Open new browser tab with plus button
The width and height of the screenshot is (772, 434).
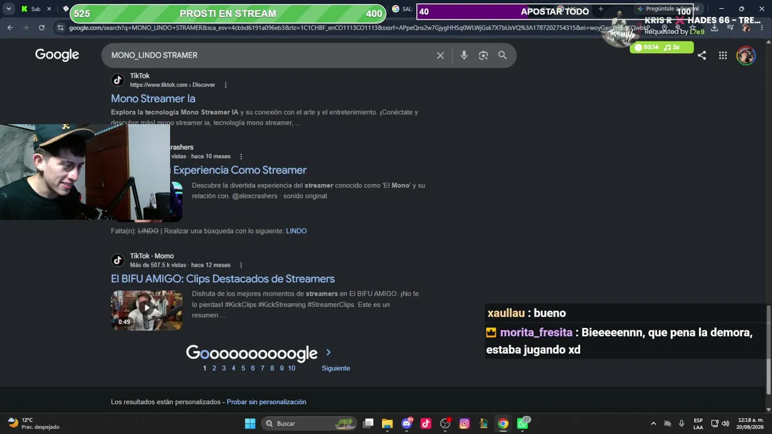[601, 9]
